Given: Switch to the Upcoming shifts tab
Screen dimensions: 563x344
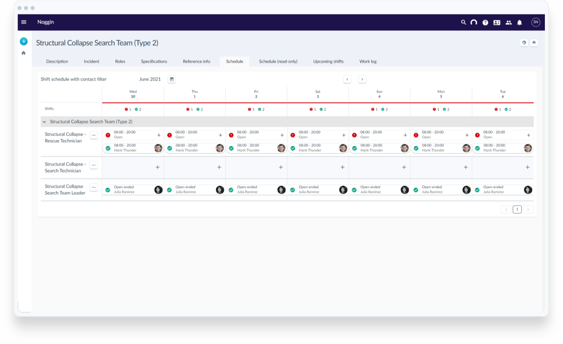Looking at the screenshot, I should pos(328,62).
